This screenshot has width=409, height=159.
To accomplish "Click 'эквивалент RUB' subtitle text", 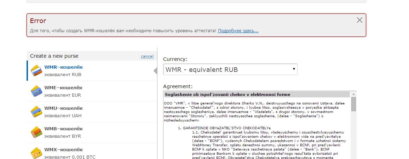I will click(x=63, y=75).
